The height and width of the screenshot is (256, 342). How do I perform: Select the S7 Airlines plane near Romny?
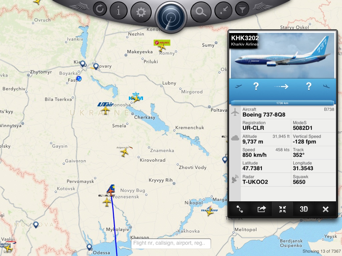click(162, 47)
